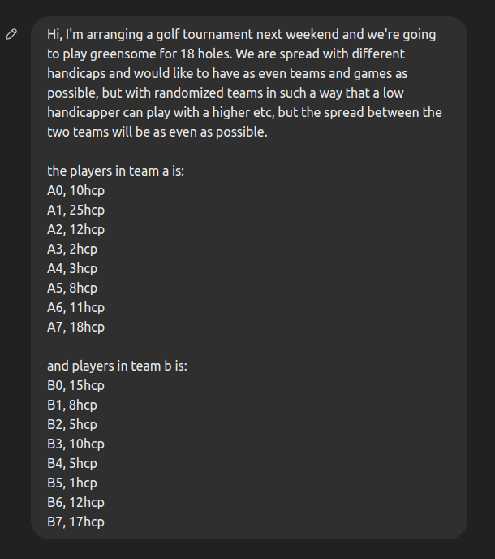Click the text "and players in team b is:"
This screenshot has height=559, width=495.
click(117, 366)
